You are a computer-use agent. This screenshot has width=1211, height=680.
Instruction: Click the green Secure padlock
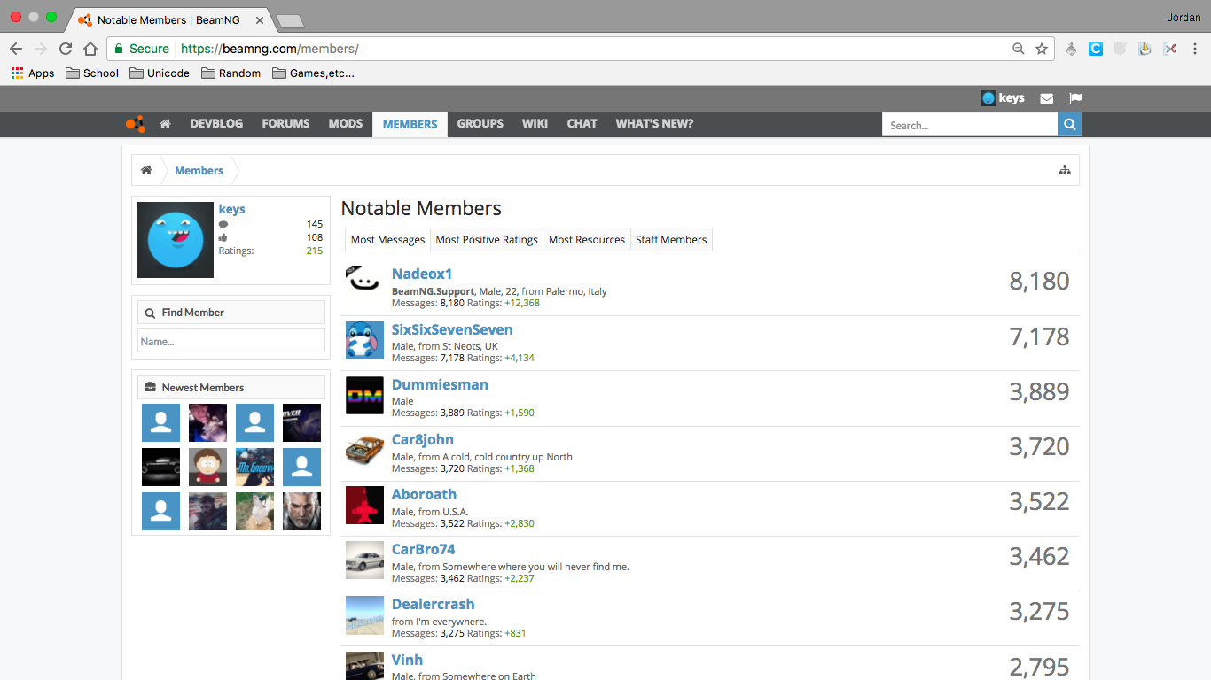tap(118, 49)
